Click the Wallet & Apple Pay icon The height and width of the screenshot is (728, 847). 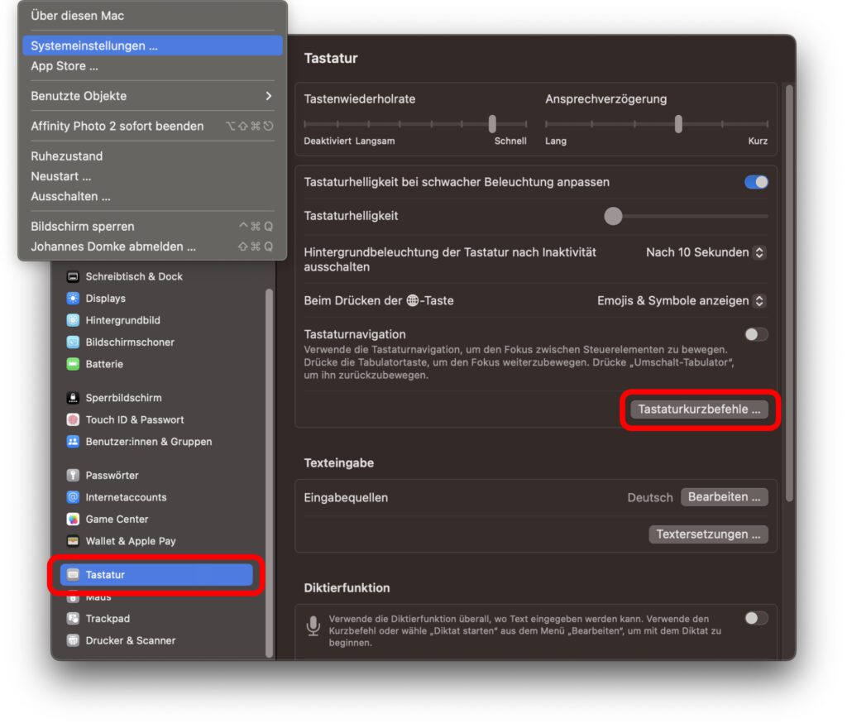click(73, 541)
